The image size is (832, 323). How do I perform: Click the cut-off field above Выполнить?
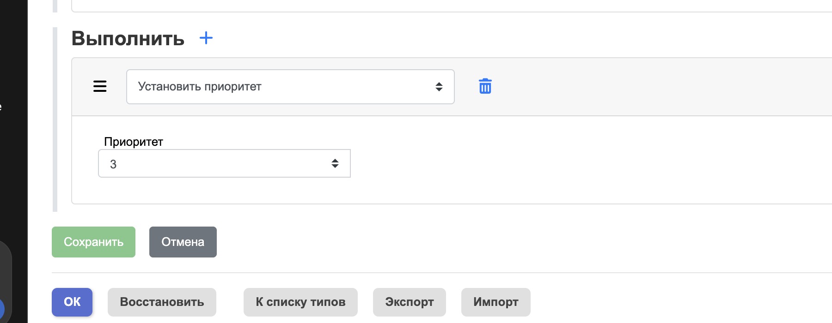(452, 6)
